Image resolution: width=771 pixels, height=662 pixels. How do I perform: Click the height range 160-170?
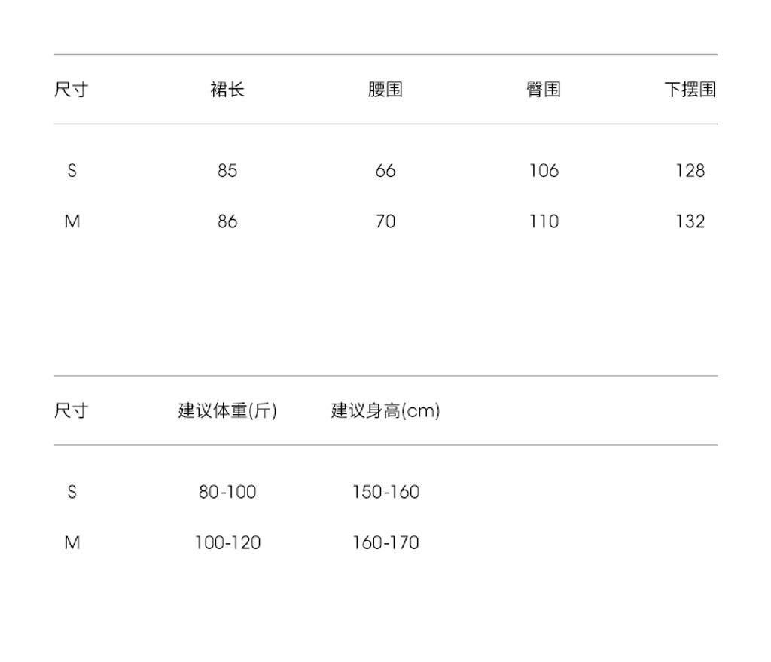tap(385, 542)
